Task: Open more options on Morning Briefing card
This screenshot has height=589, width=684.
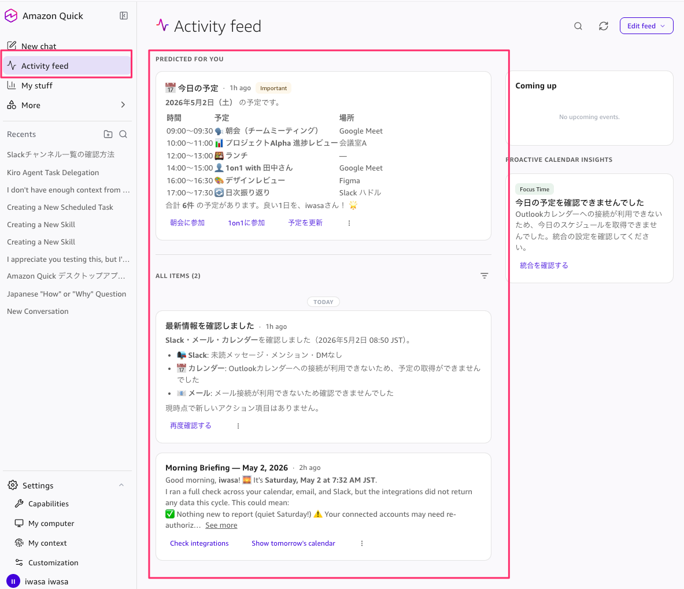Action: click(x=361, y=543)
